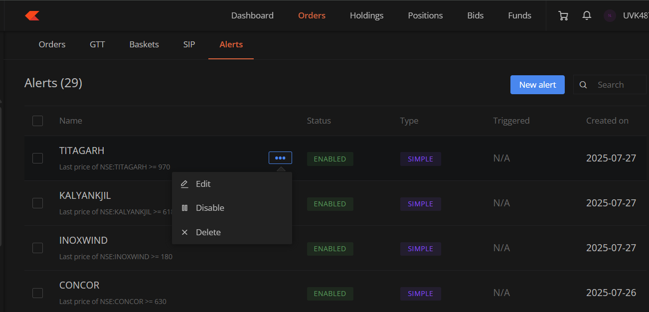Screen dimensions: 649x312
Task: Open the Baskets tab
Action: 144,44
